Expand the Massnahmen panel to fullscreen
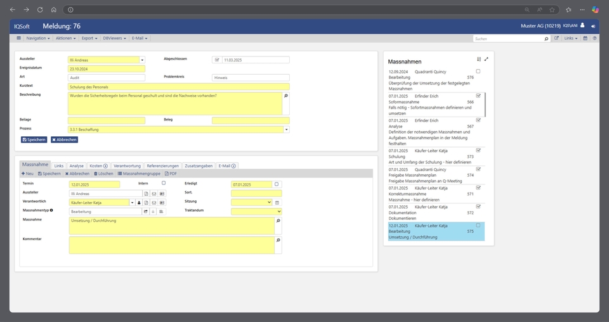Screen dimensions: 609x322 pyautogui.click(x=487, y=59)
